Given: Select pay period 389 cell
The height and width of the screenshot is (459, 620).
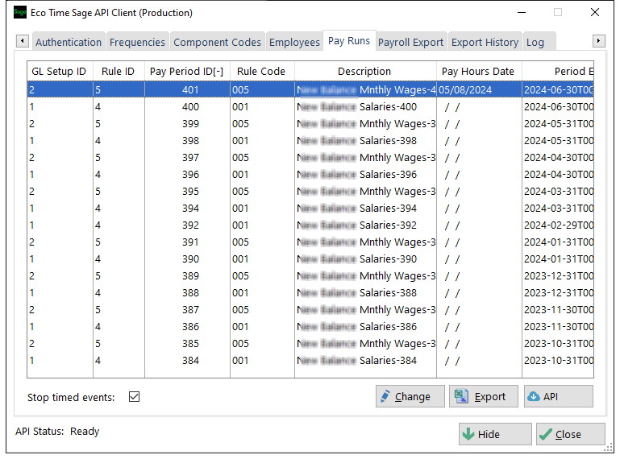Looking at the screenshot, I should [x=187, y=275].
